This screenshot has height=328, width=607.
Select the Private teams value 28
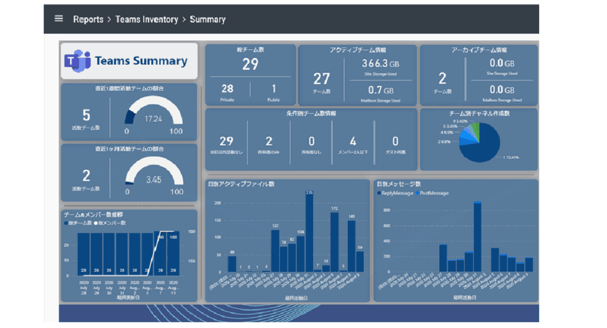227,89
